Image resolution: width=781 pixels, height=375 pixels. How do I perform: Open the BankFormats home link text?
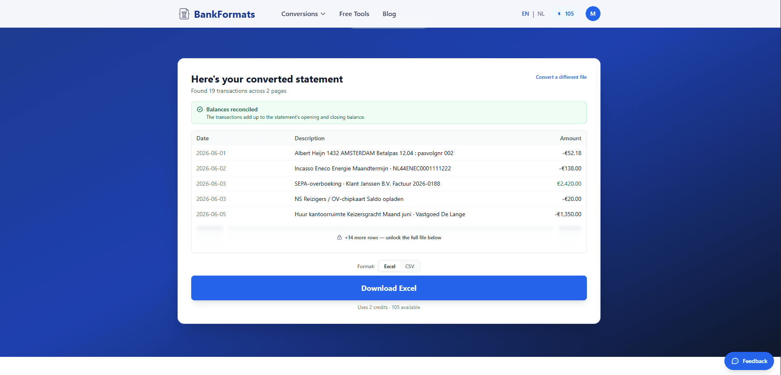[224, 14]
